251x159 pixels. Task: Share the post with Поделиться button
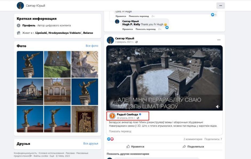coord(193,146)
